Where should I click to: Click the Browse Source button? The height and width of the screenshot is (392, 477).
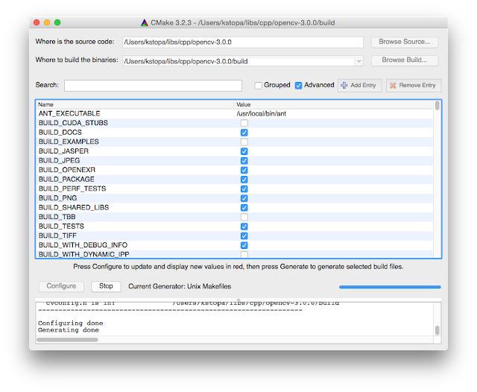pyautogui.click(x=404, y=42)
